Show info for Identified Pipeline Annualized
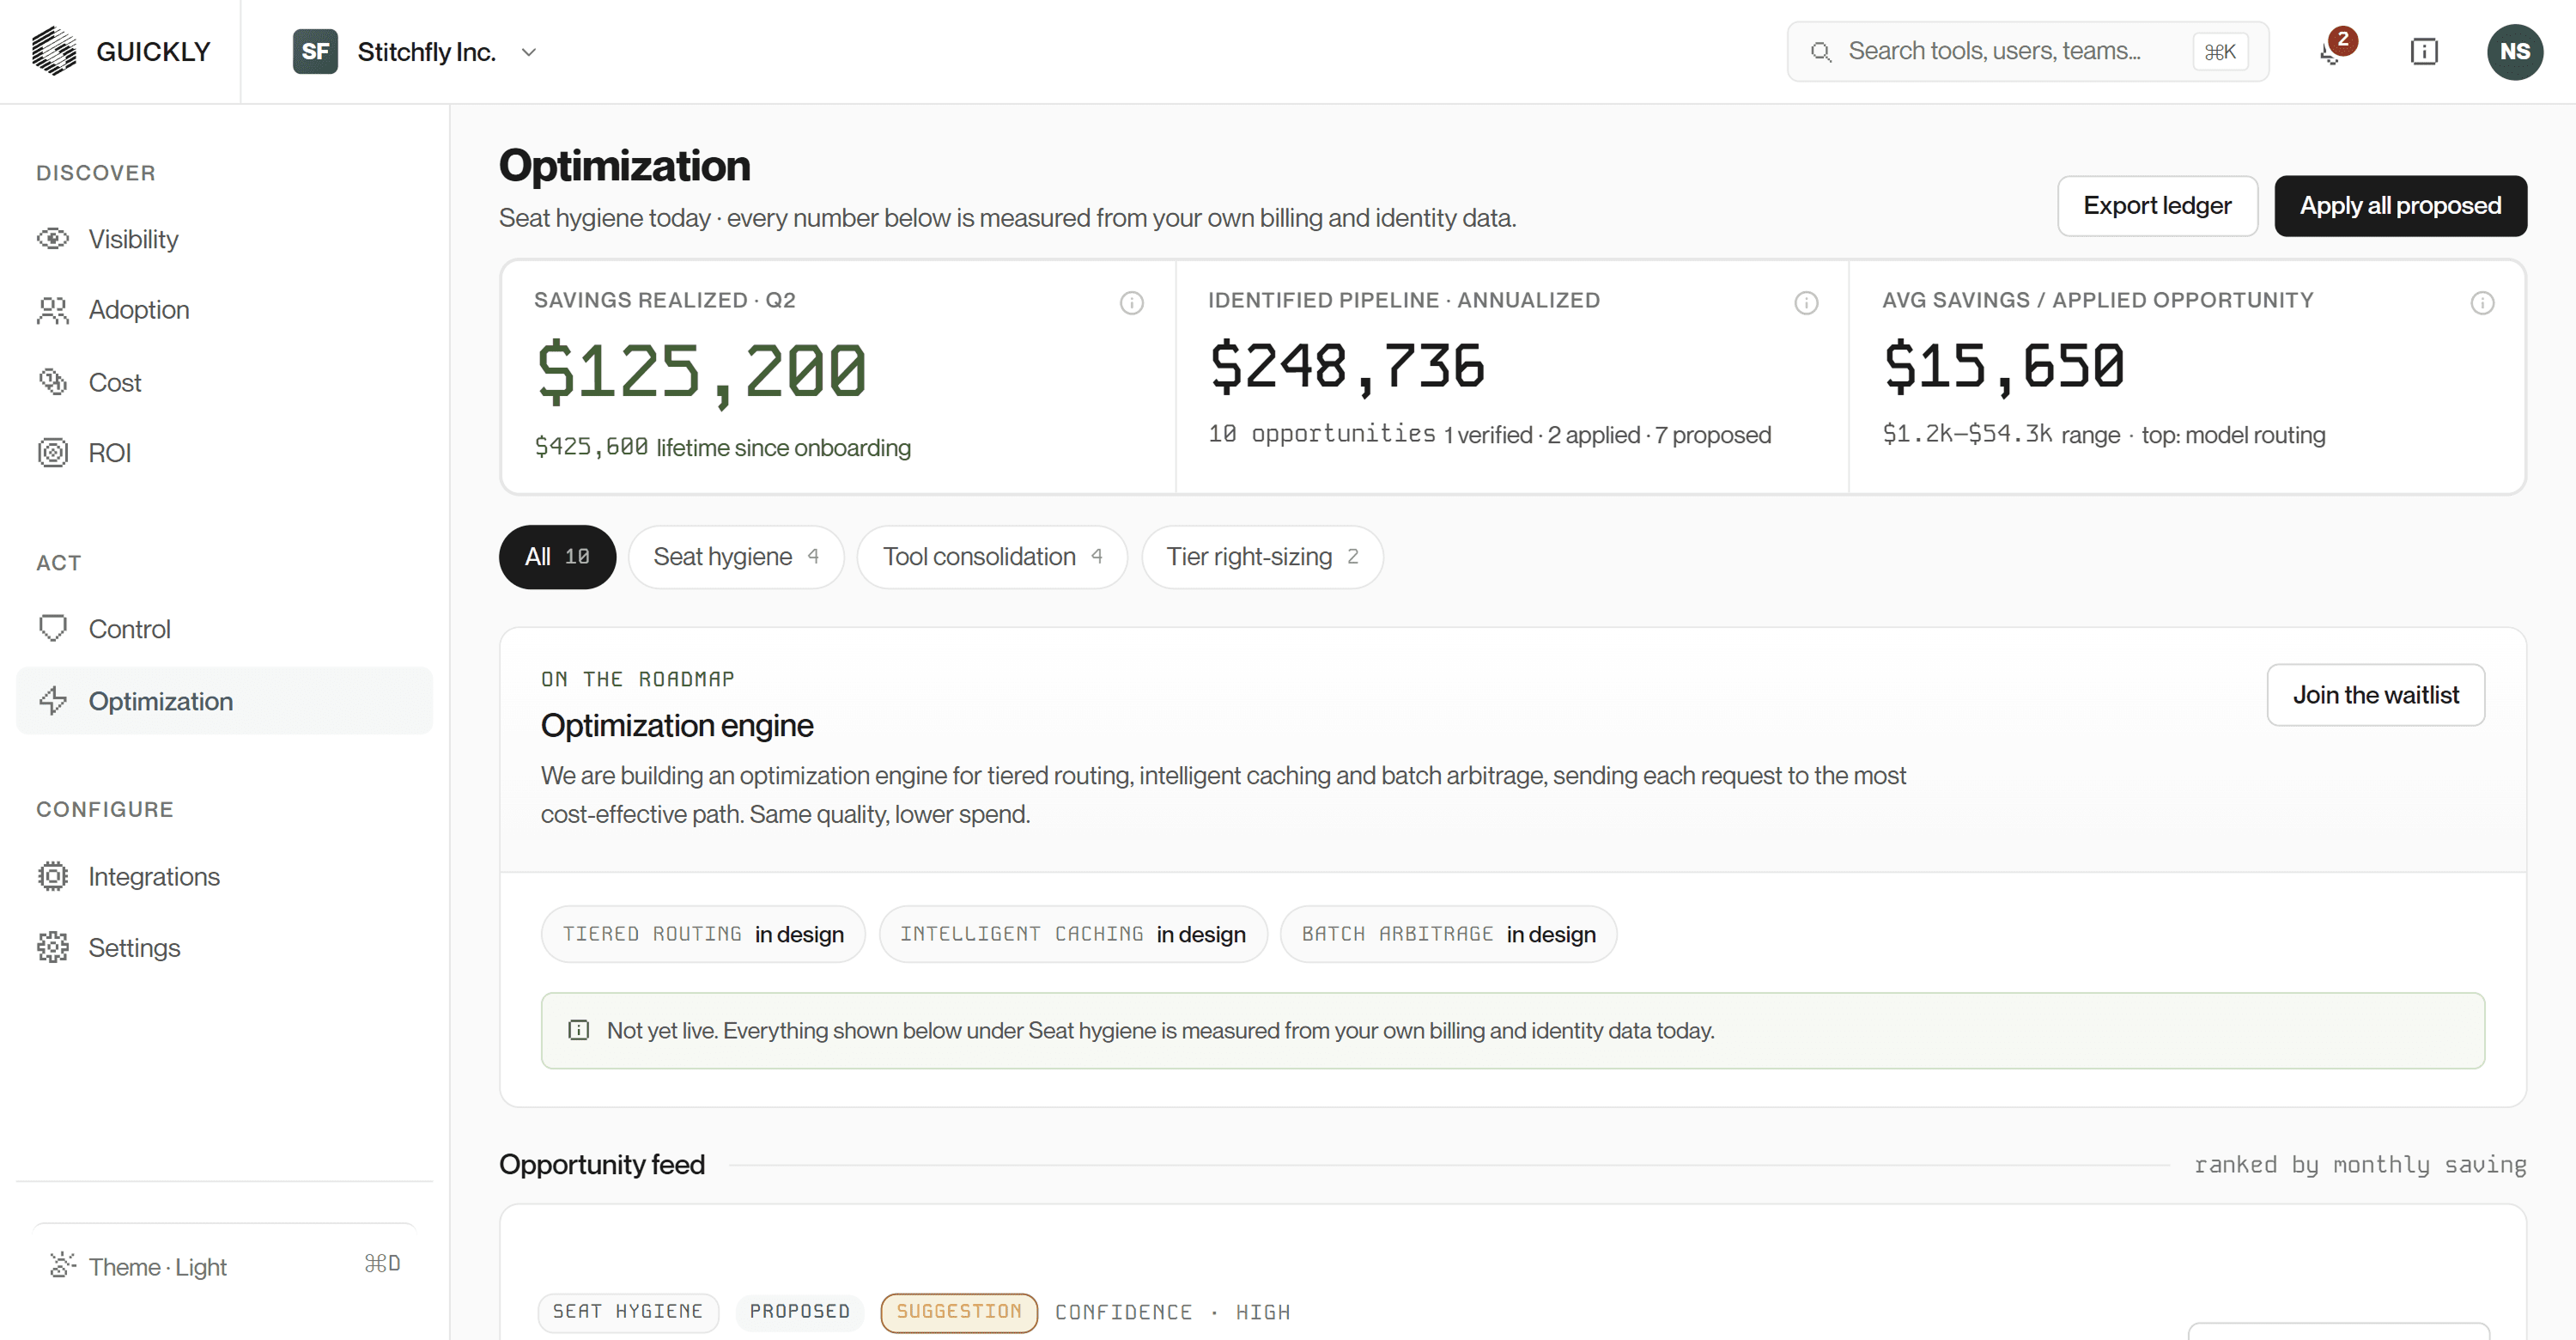The image size is (2576, 1340). pos(1806,303)
